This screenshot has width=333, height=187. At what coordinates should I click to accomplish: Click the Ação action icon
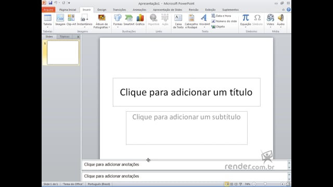click(x=165, y=18)
